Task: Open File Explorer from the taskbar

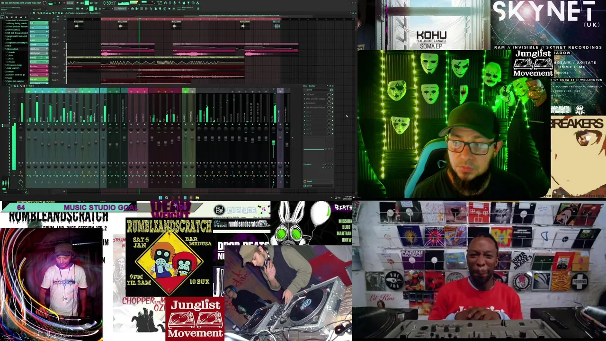Action: 197,197
